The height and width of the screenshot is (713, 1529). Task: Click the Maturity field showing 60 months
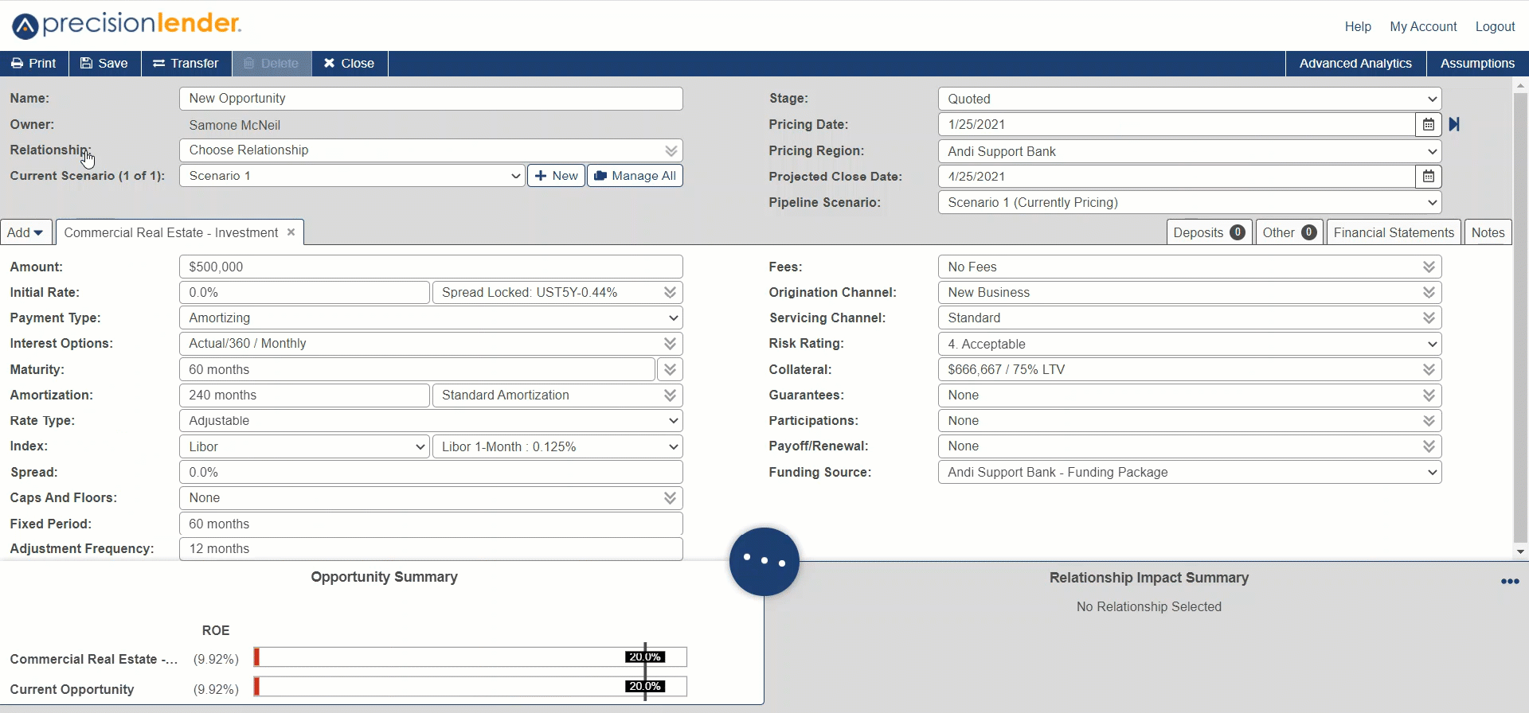[417, 369]
